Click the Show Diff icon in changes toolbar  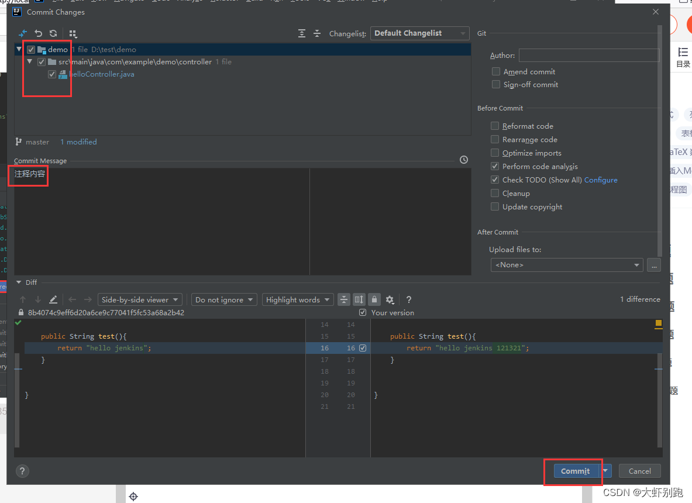pos(23,34)
